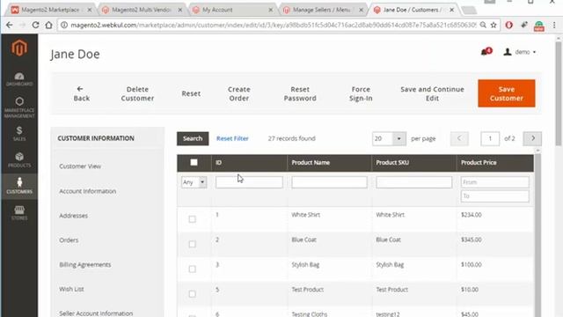563x317 pixels.
Task: Open the Products sidebar menu
Action: 19,160
